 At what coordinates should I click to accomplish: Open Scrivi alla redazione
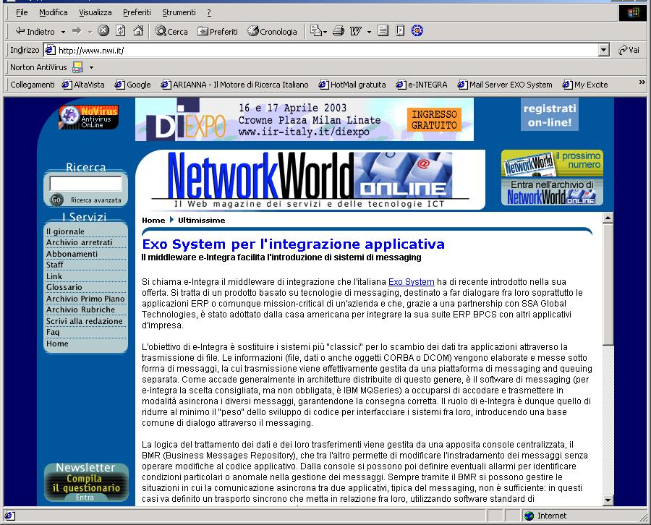[85, 321]
